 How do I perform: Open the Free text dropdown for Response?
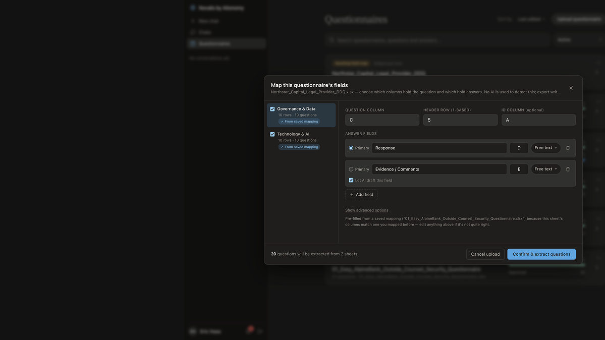pos(545,148)
